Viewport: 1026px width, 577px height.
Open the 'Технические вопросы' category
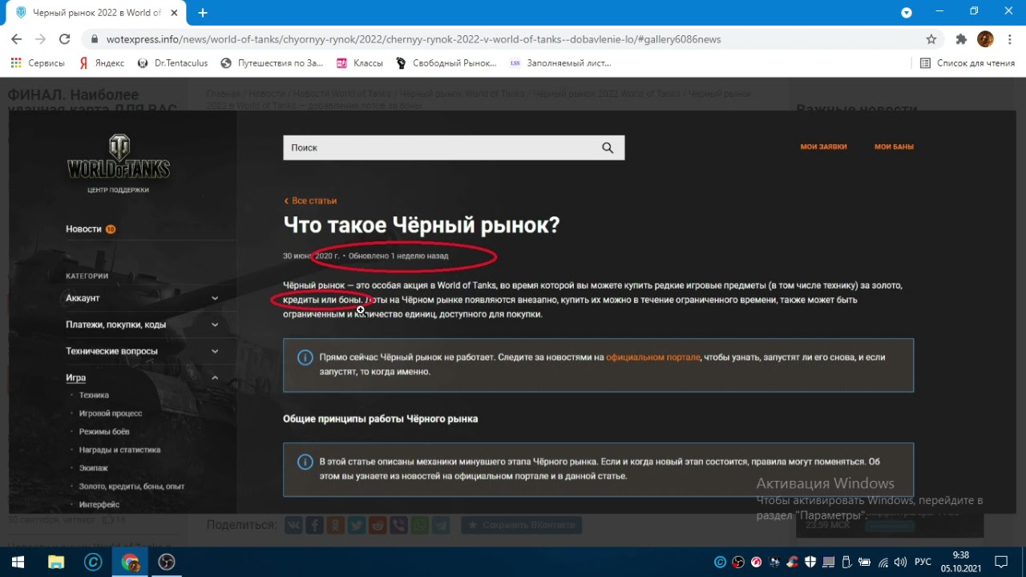[111, 351]
